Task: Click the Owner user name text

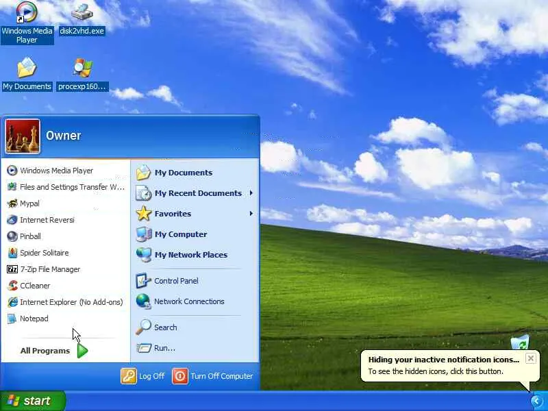Action: [63, 136]
